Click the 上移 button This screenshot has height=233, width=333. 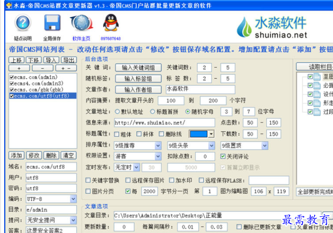pyautogui.click(x=16, y=60)
